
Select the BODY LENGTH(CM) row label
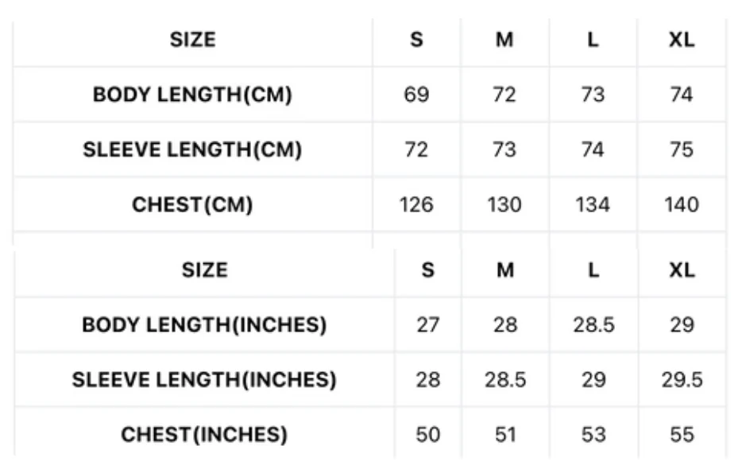[x=192, y=95]
